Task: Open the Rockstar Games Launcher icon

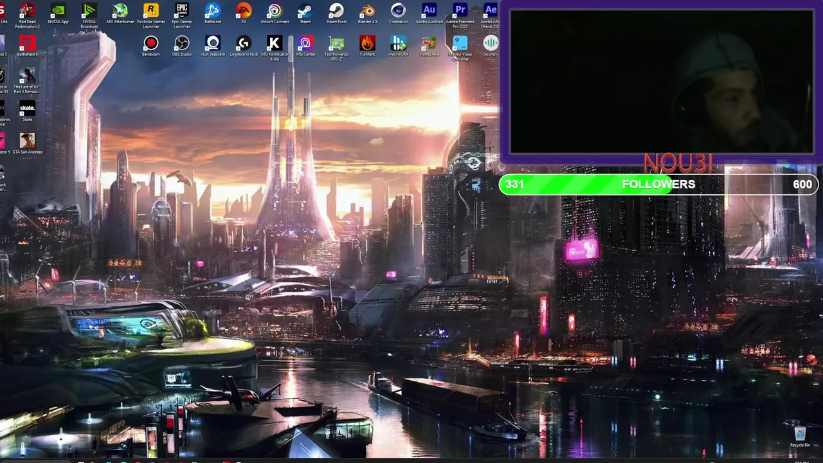Action: click(x=151, y=16)
